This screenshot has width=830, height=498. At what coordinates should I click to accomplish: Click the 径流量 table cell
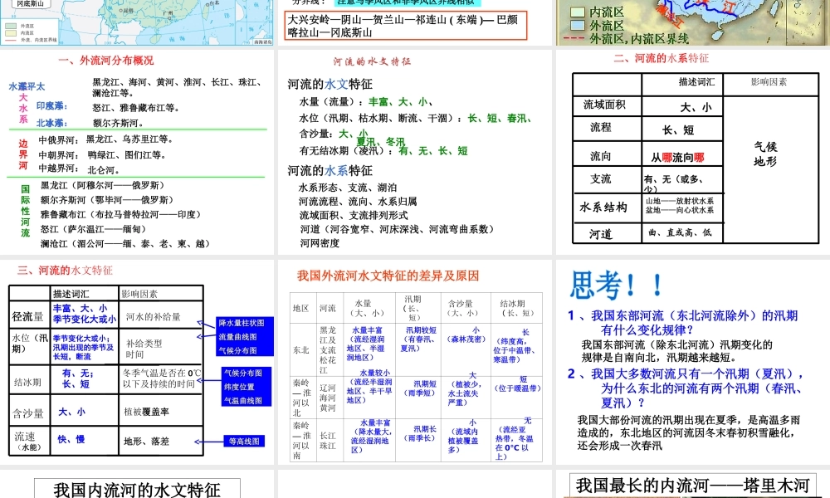(30, 316)
